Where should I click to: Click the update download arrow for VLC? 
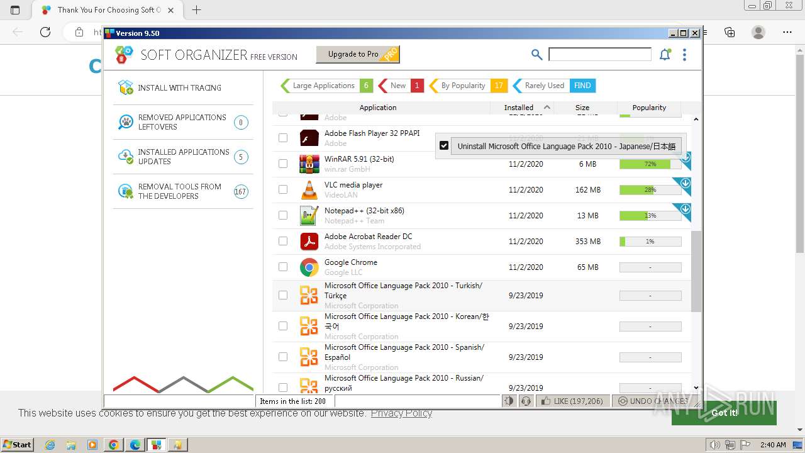pos(686,184)
